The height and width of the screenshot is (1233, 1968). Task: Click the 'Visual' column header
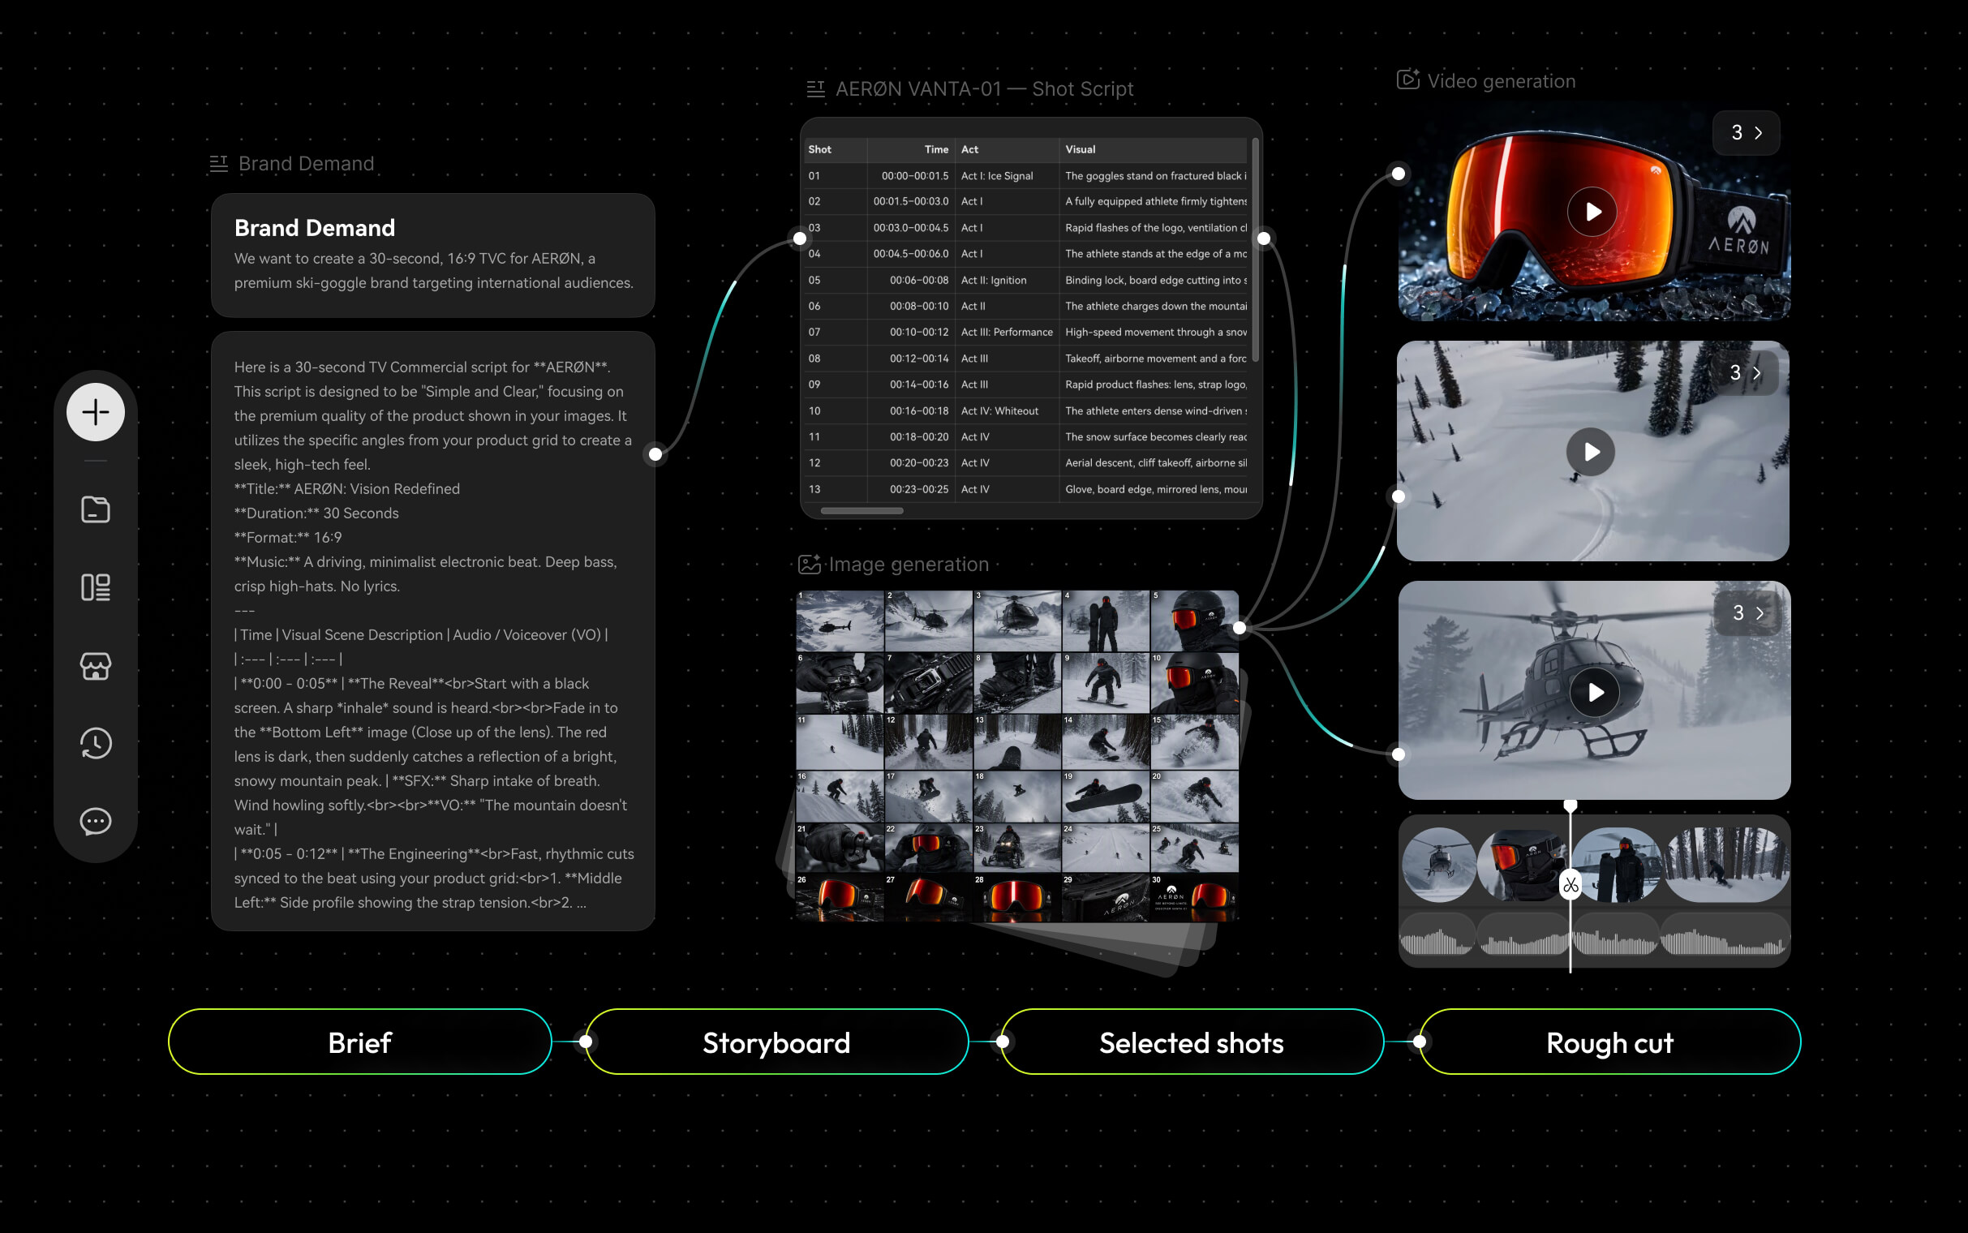coord(1153,149)
